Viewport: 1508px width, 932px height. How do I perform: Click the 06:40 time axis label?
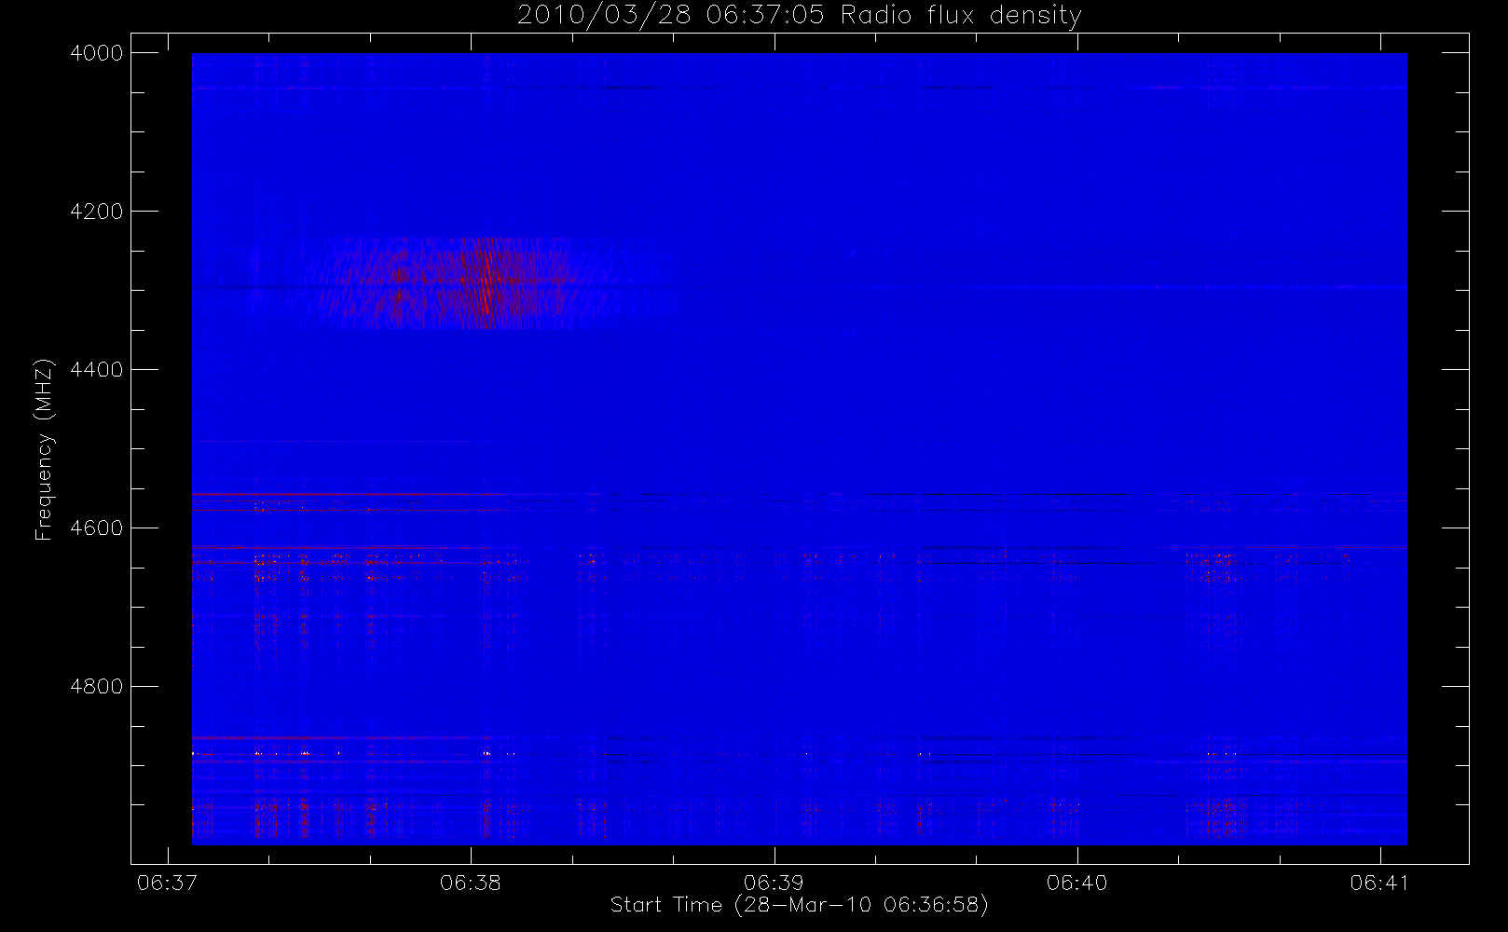pyautogui.click(x=1077, y=883)
